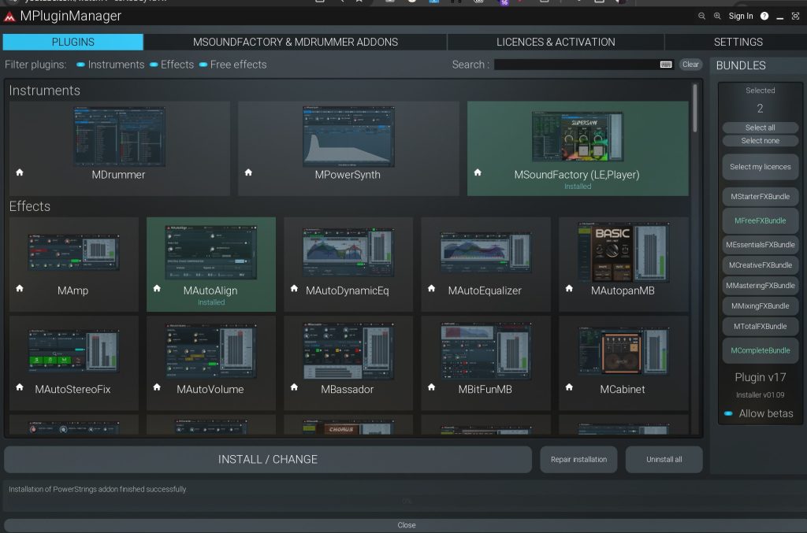Toggle the Instruments plugin filter
Screen dimensions: 807x533
click(81, 65)
